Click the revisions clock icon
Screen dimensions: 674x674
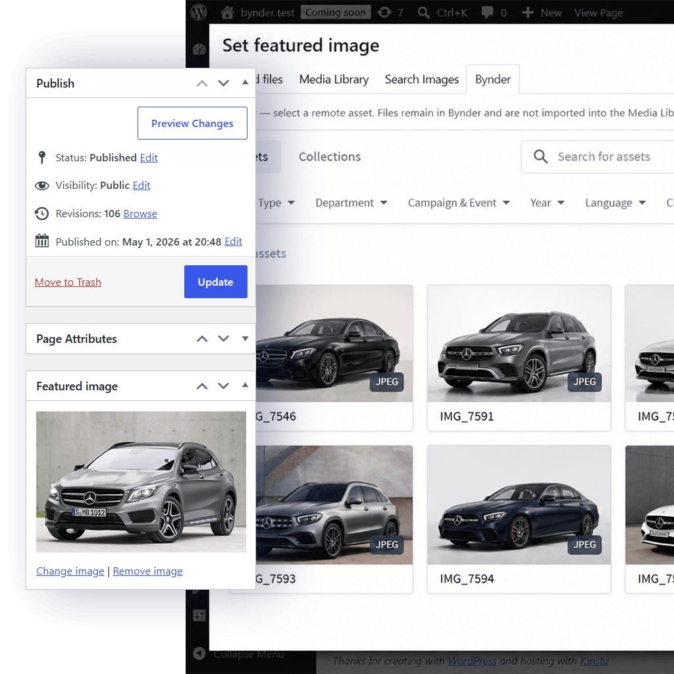pyautogui.click(x=41, y=214)
